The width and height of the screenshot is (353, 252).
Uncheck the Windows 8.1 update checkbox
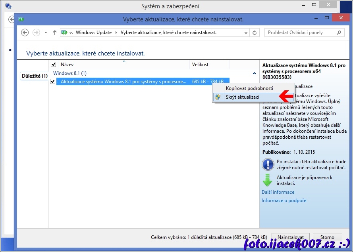53,82
